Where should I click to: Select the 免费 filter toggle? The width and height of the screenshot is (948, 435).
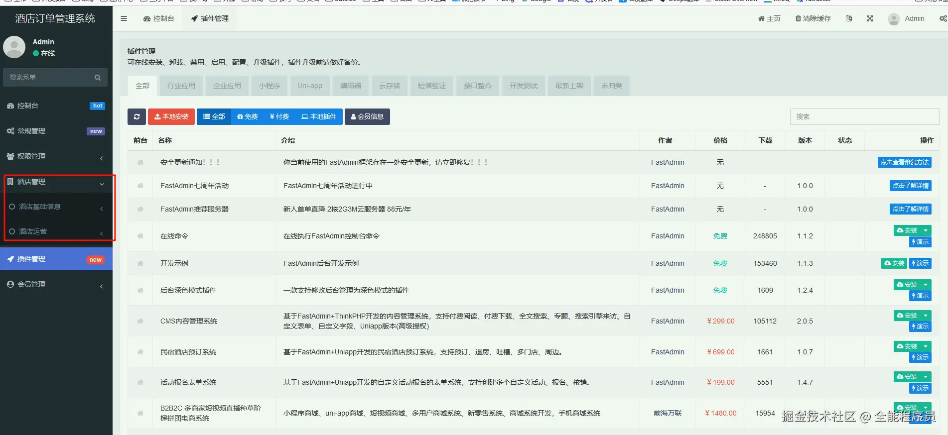click(248, 116)
